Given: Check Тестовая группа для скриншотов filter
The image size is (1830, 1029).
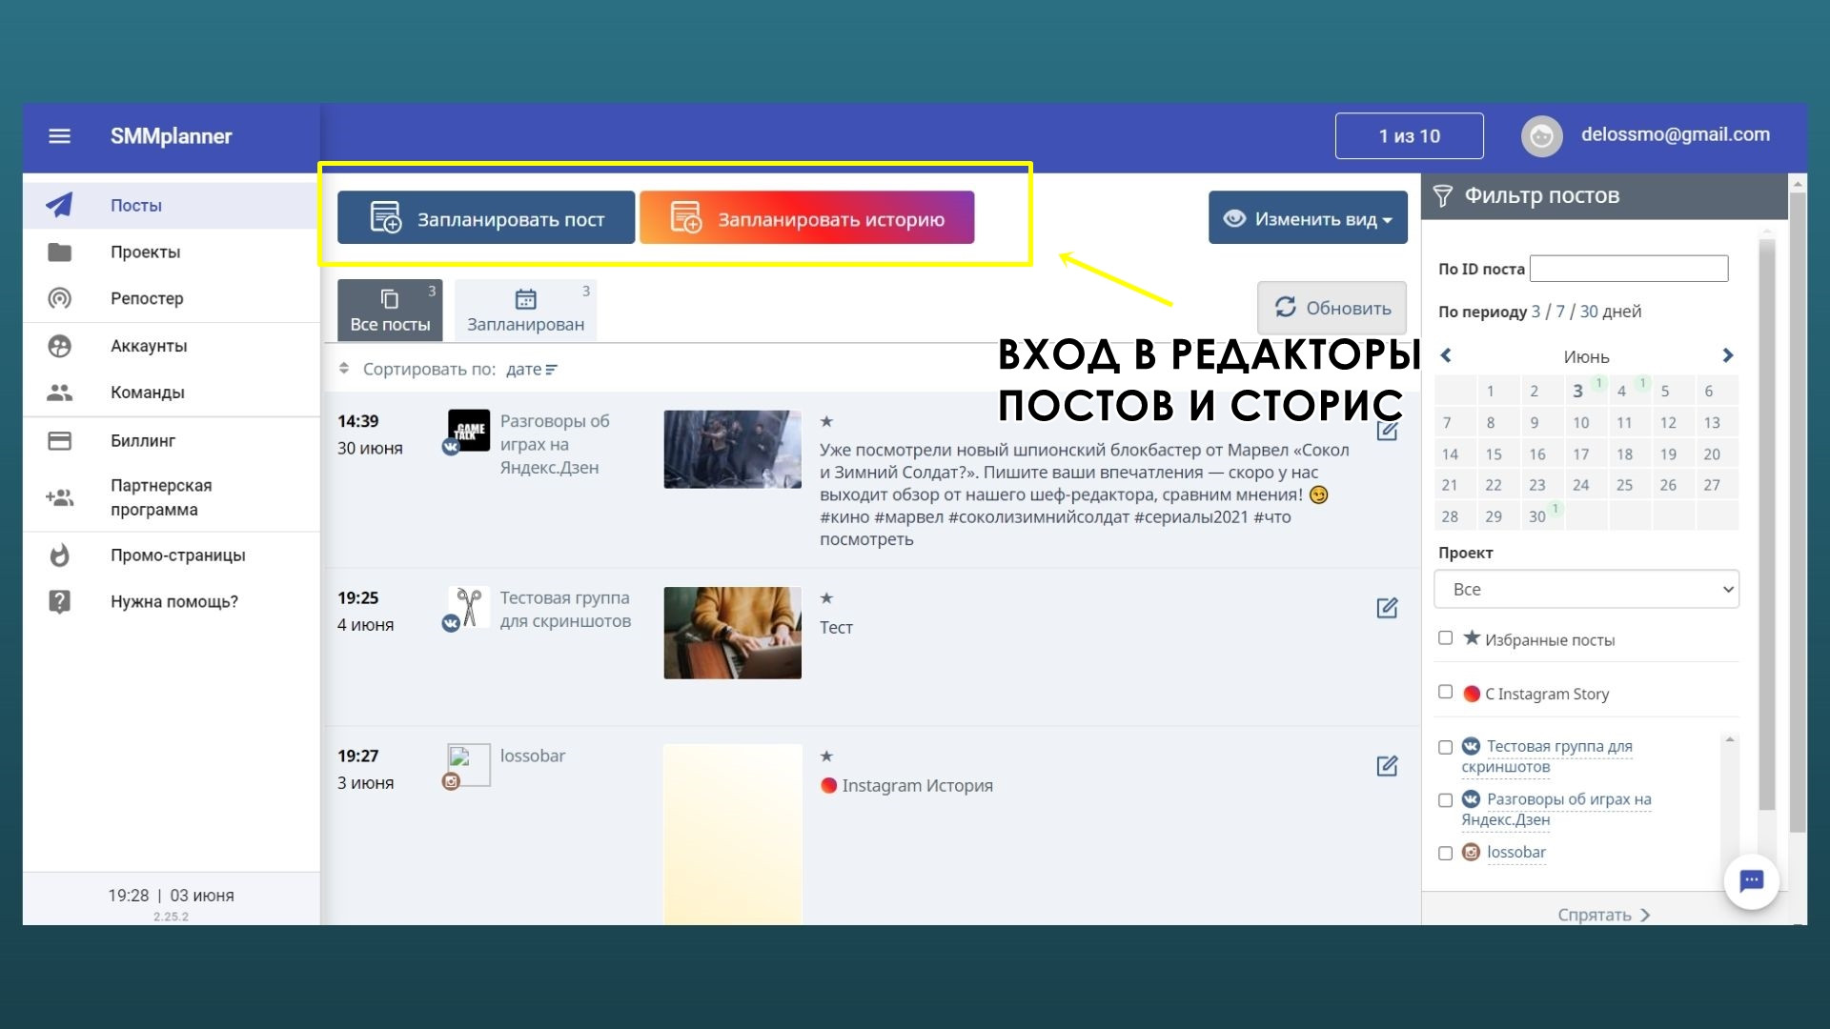Looking at the screenshot, I should 1445,748.
